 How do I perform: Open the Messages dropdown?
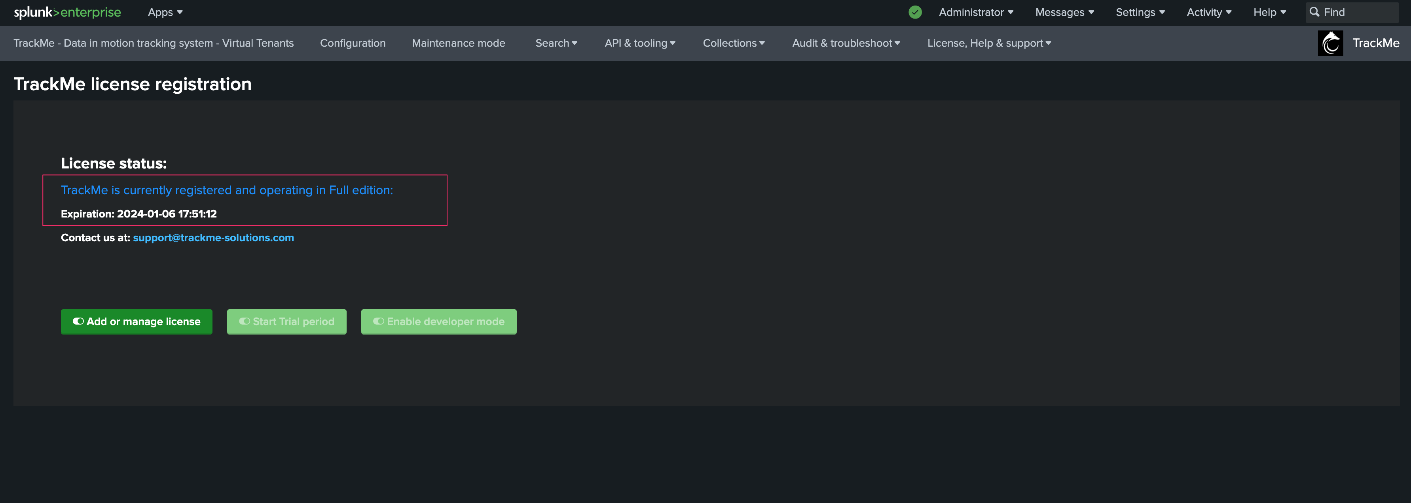[1064, 12]
